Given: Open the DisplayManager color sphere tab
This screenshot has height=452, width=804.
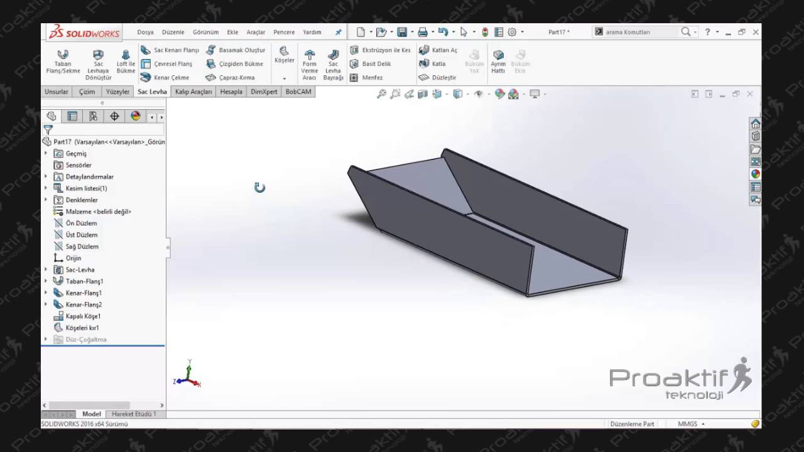Looking at the screenshot, I should coord(135,116).
